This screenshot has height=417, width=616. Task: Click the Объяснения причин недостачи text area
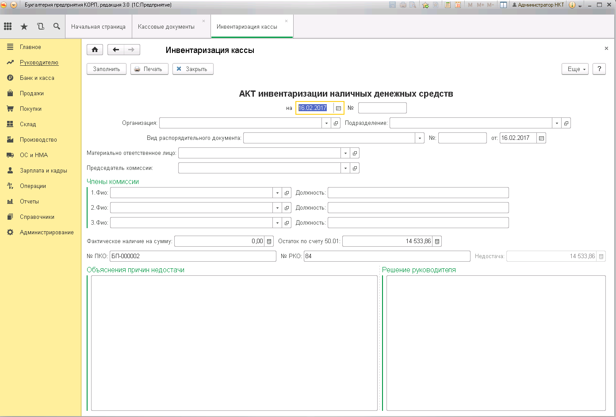click(234, 343)
